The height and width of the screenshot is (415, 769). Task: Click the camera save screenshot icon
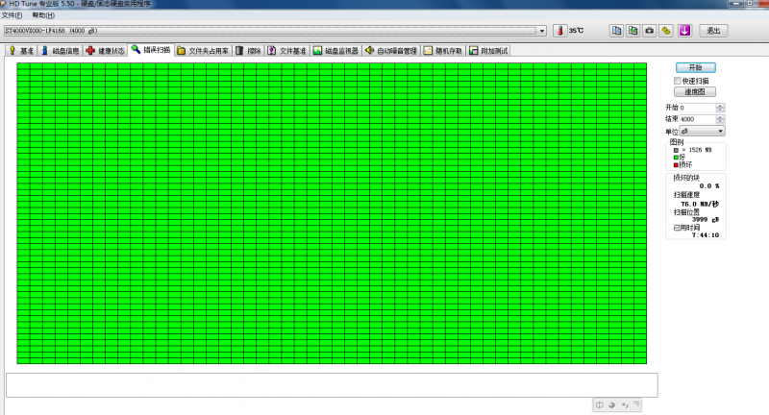pyautogui.click(x=650, y=31)
